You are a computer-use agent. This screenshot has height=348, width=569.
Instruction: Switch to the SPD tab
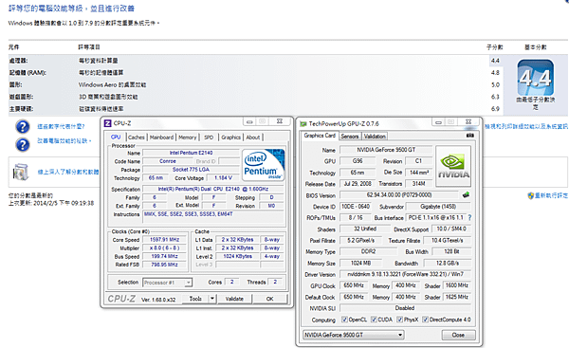(209, 137)
